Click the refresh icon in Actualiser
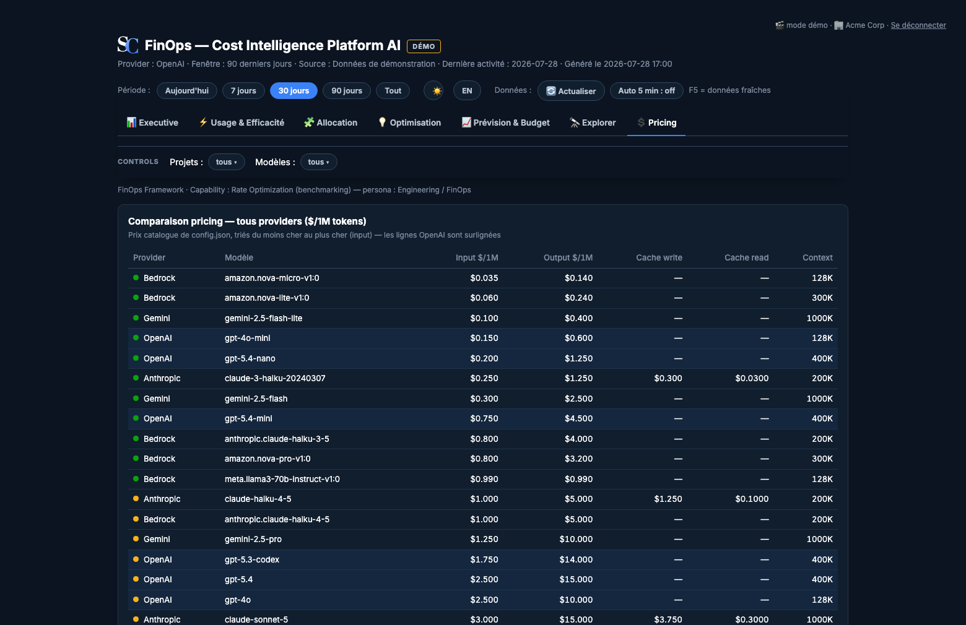The width and height of the screenshot is (966, 625). coord(551,91)
